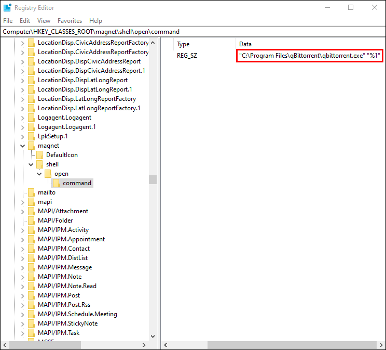
Task: Click the mailto folder icon
Action: pyautogui.click(x=31, y=192)
